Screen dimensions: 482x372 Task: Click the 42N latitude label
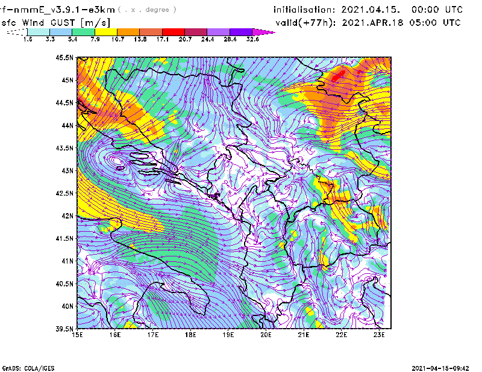coord(67,215)
